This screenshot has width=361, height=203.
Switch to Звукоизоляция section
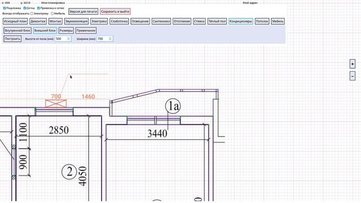pos(77,21)
